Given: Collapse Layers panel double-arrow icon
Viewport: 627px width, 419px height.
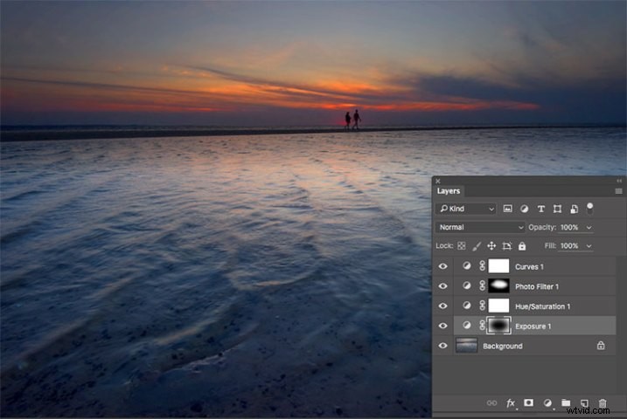Looking at the screenshot, I should point(619,181).
